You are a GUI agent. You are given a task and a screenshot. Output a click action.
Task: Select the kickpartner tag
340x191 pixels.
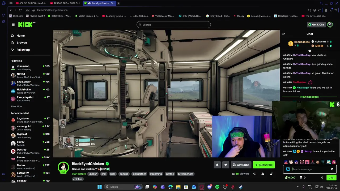(139, 174)
